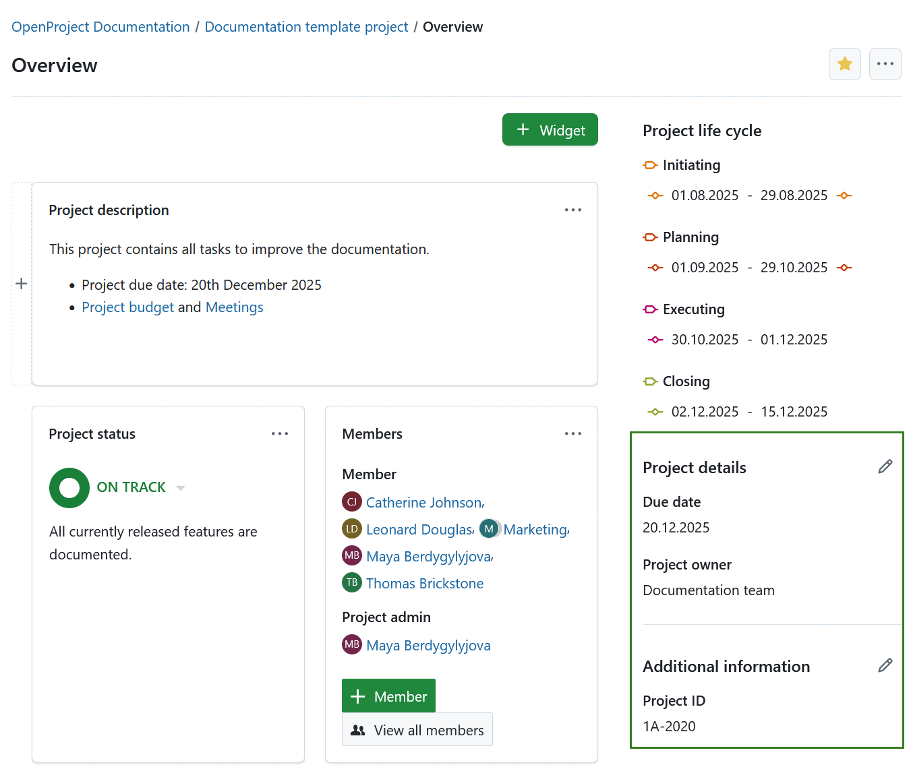Click View all members
Image resolution: width=911 pixels, height=767 pixels.
click(x=417, y=729)
